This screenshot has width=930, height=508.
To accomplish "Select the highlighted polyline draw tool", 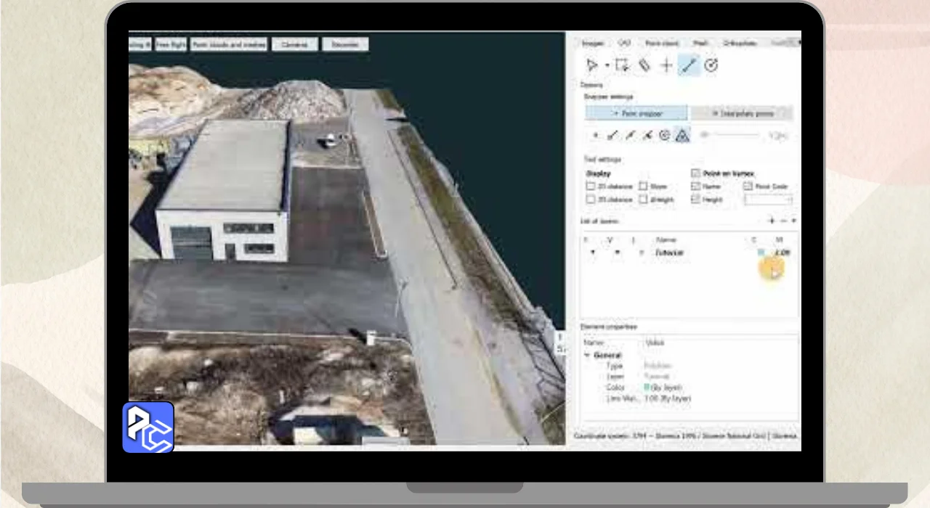I will [688, 66].
